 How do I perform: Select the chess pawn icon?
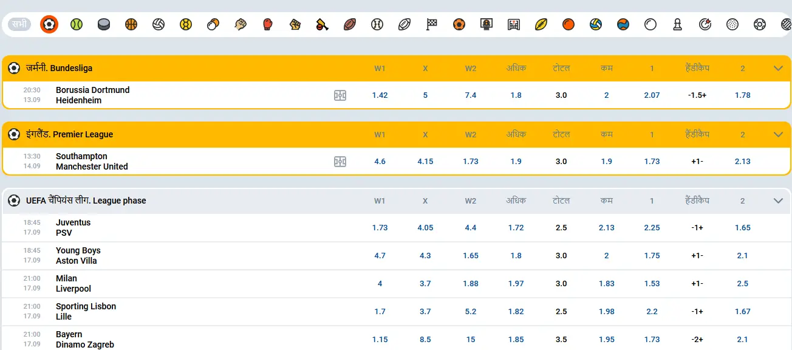pos(677,24)
